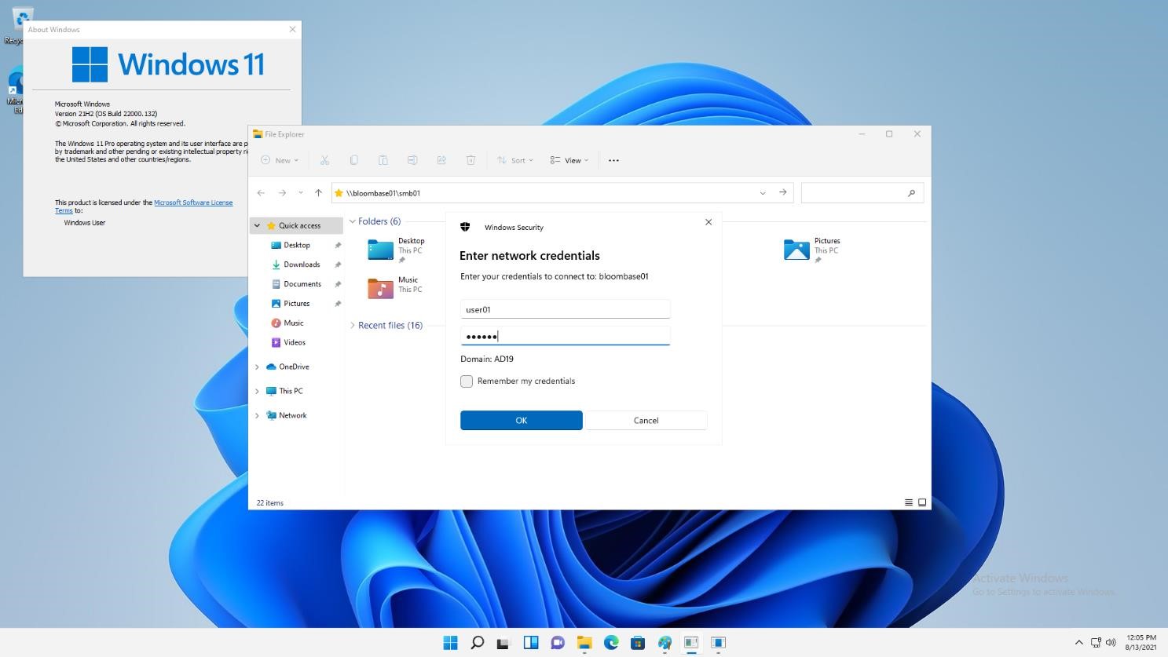This screenshot has height=657, width=1168.
Task: Collapse the Quick access tree chevron
Action: [257, 225]
